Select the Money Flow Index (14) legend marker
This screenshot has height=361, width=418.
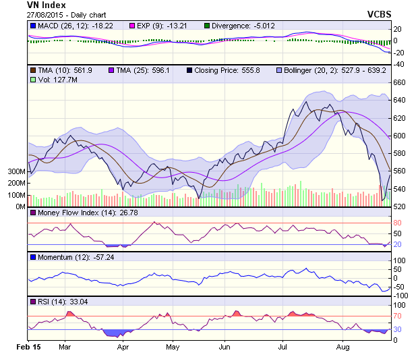coord(33,213)
